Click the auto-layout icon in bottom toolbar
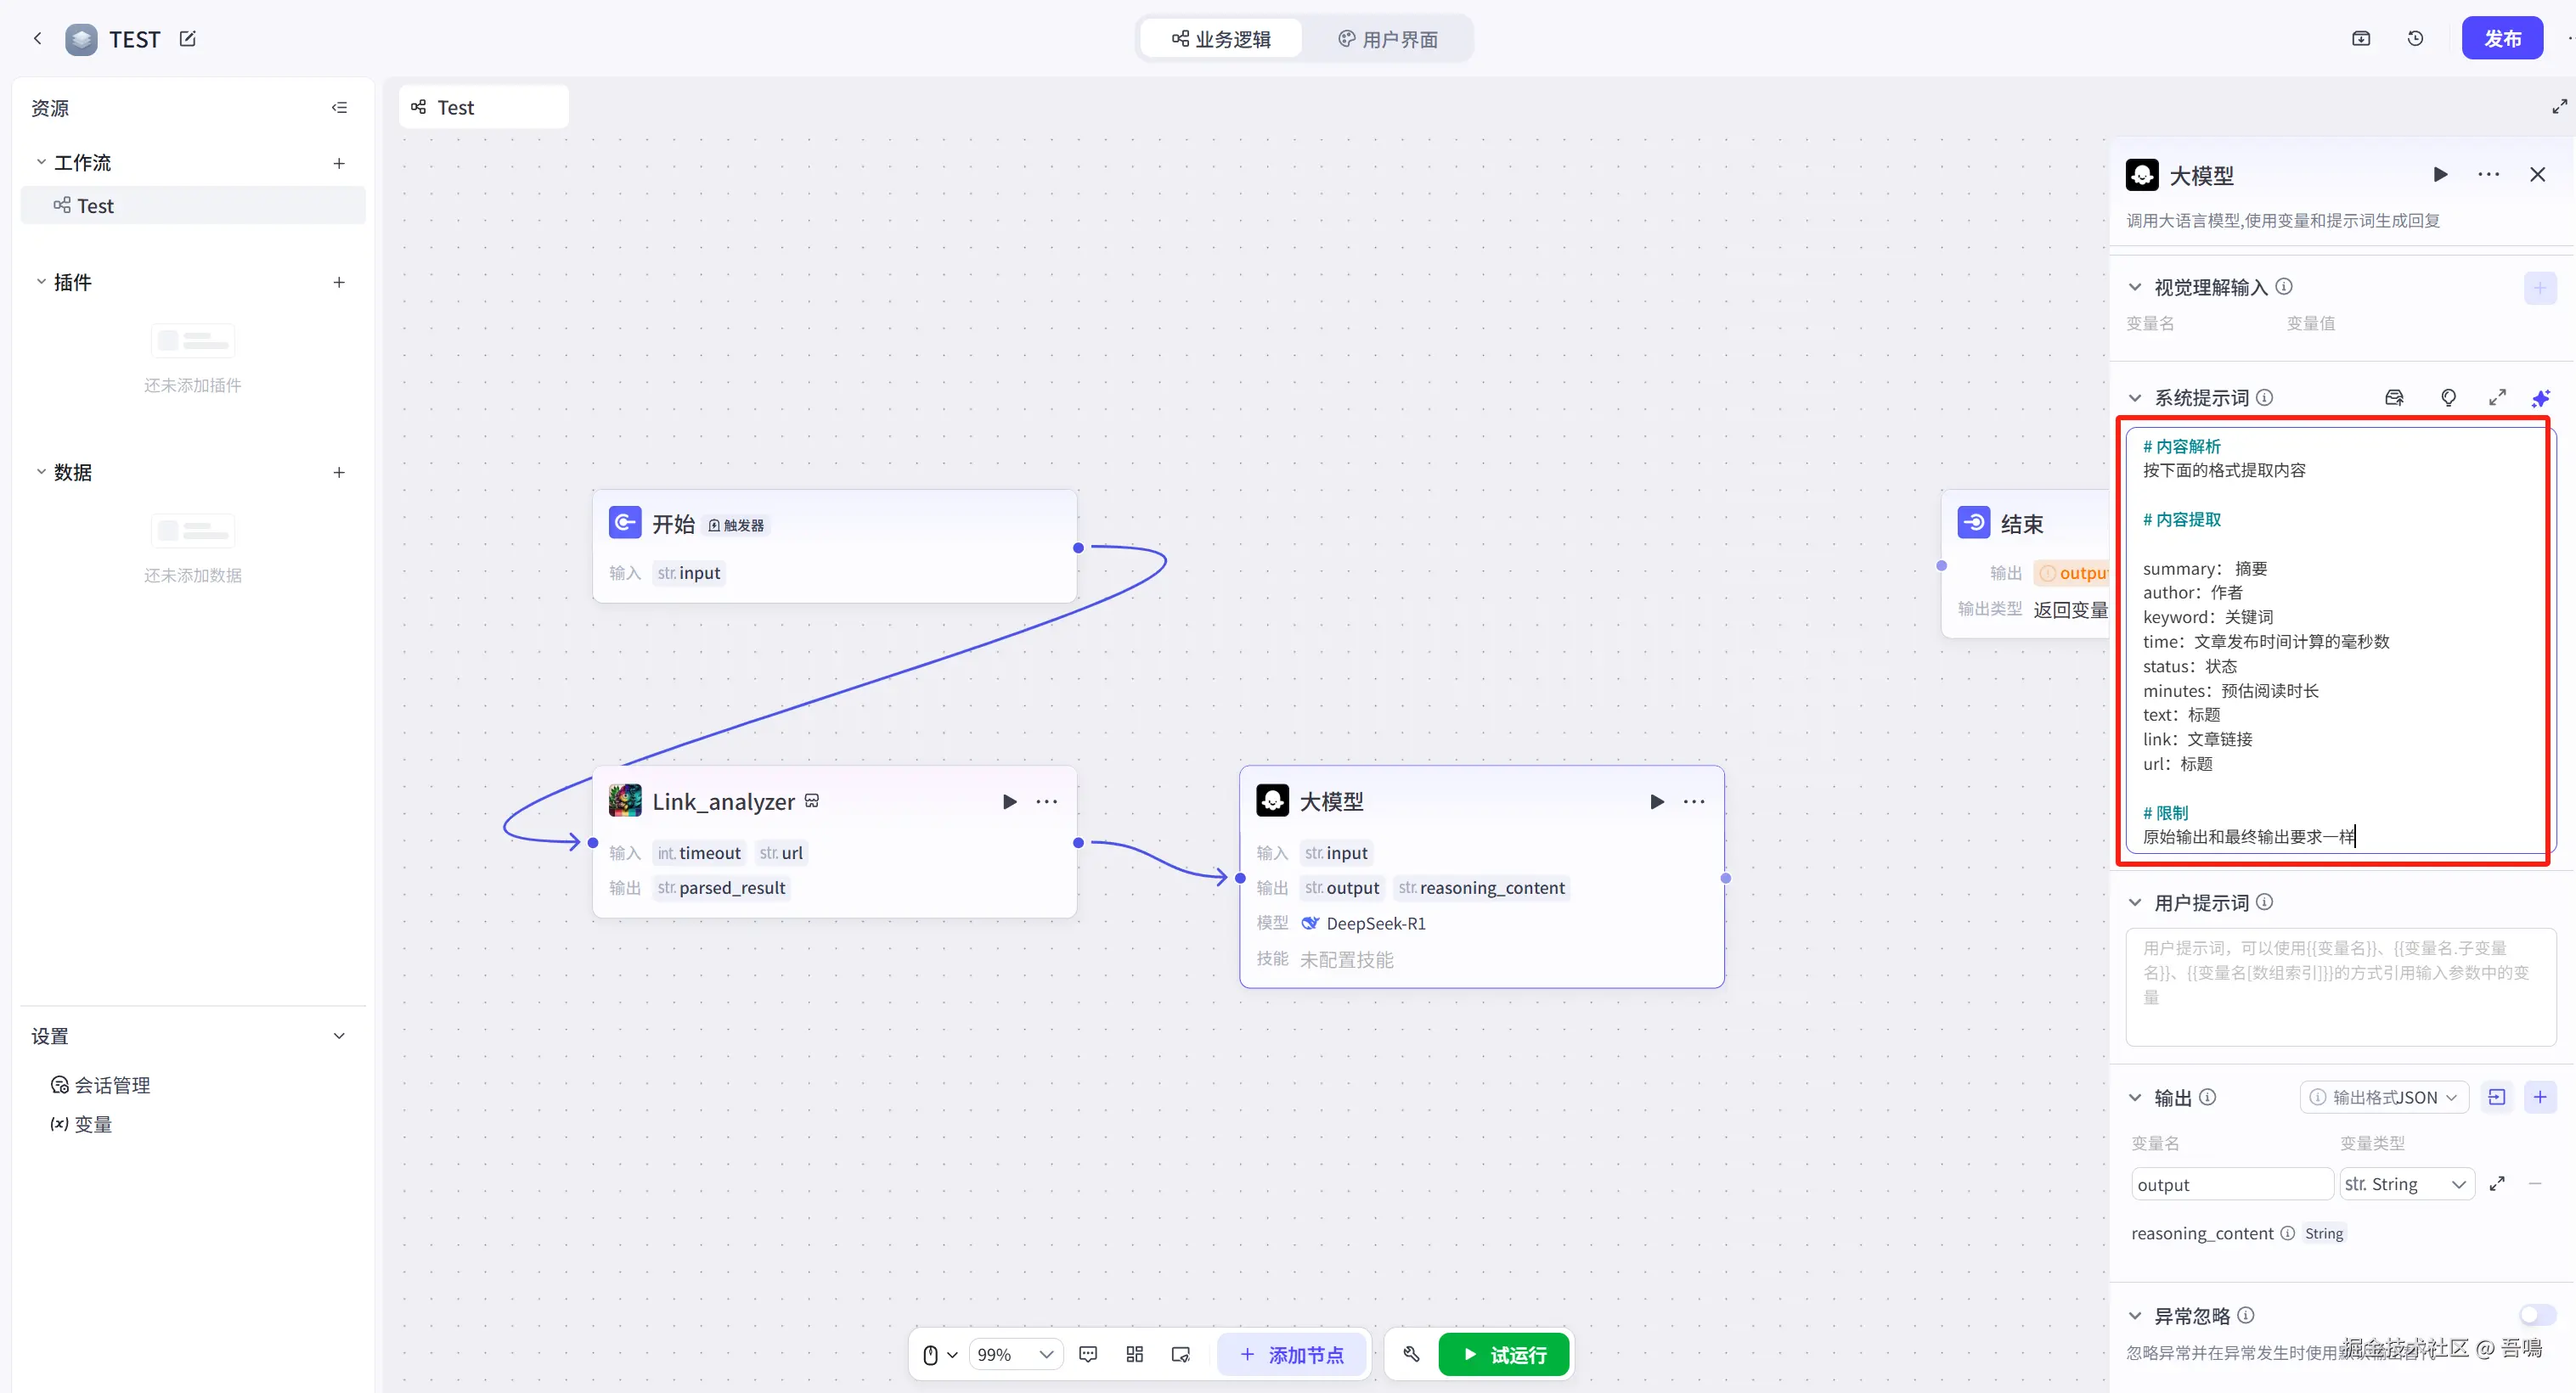Image resolution: width=2576 pixels, height=1393 pixels. pyautogui.click(x=1134, y=1354)
